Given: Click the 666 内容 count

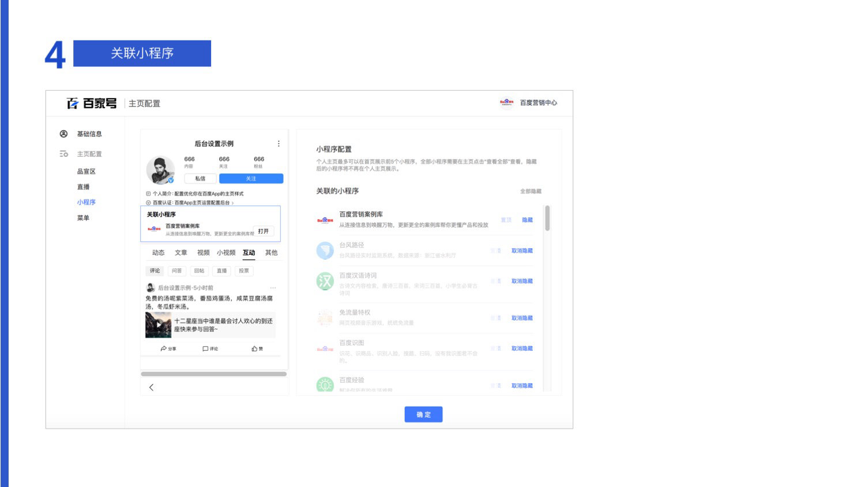Looking at the screenshot, I should [189, 162].
